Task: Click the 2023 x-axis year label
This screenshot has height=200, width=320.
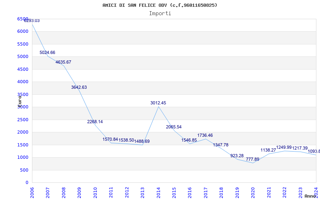Action: [300, 192]
